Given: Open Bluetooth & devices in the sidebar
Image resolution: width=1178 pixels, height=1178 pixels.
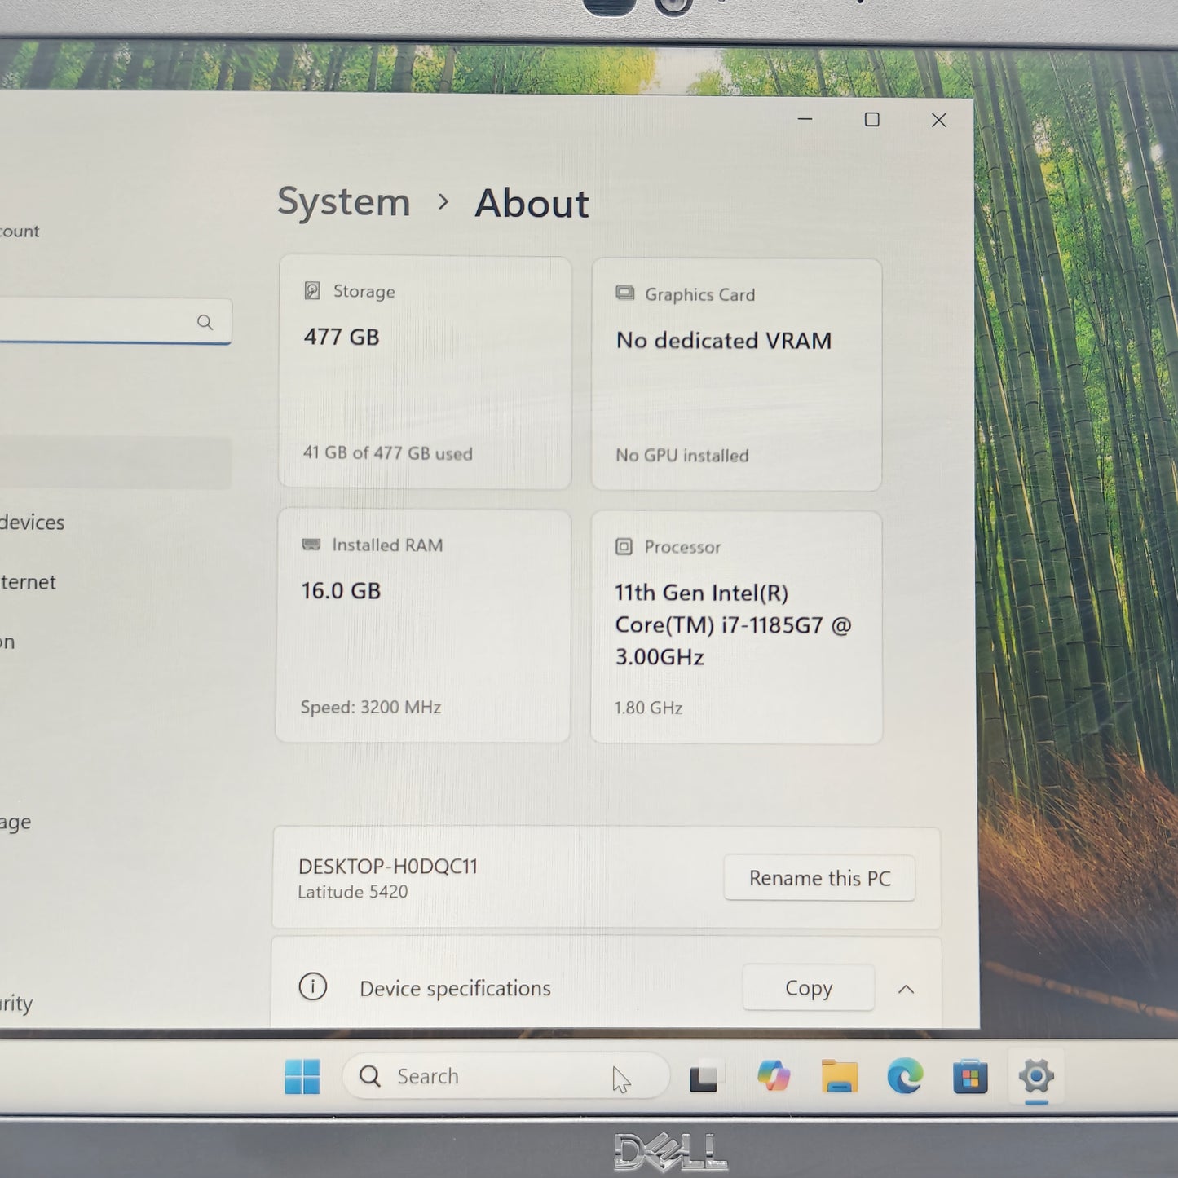Looking at the screenshot, I should 33,523.
